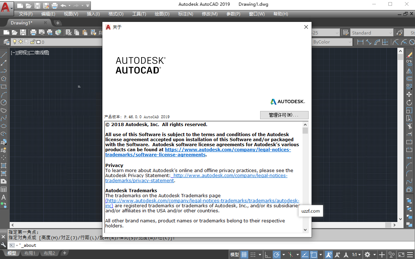The width and height of the screenshot is (415, 259).
Task: Select the Rectangle tool
Action: click(x=4, y=86)
